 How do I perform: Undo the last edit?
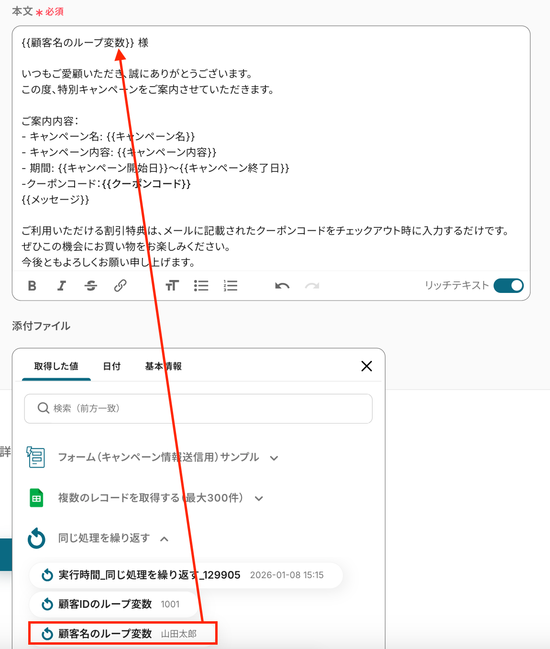(x=282, y=286)
